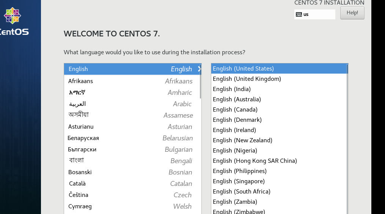
Task: Choose English (Ireland) locale
Action: [279, 130]
